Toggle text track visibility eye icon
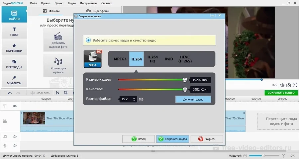The width and height of the screenshot is (299, 159). [15, 106]
